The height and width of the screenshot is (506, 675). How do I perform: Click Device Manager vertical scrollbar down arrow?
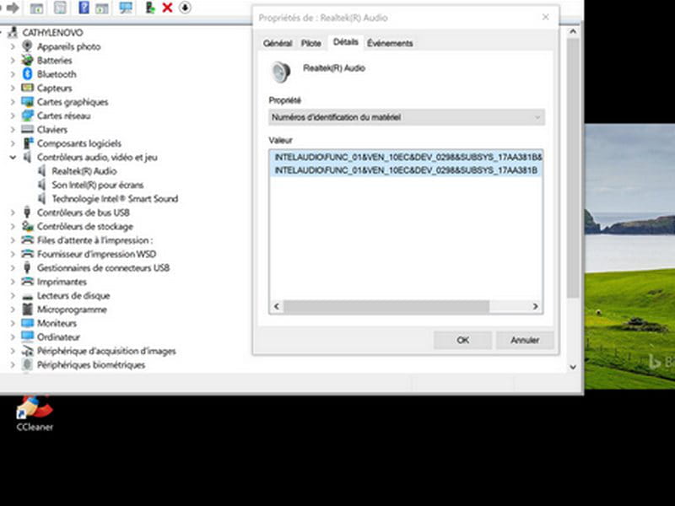(x=573, y=367)
